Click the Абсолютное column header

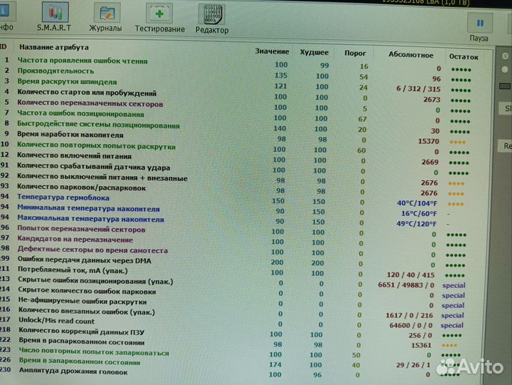coord(411,54)
